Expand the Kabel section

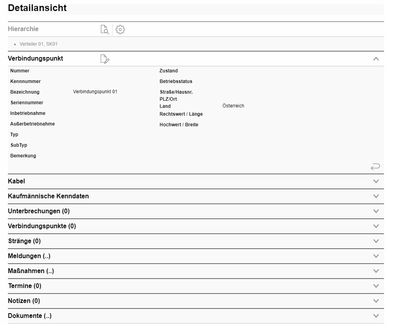tap(376, 181)
